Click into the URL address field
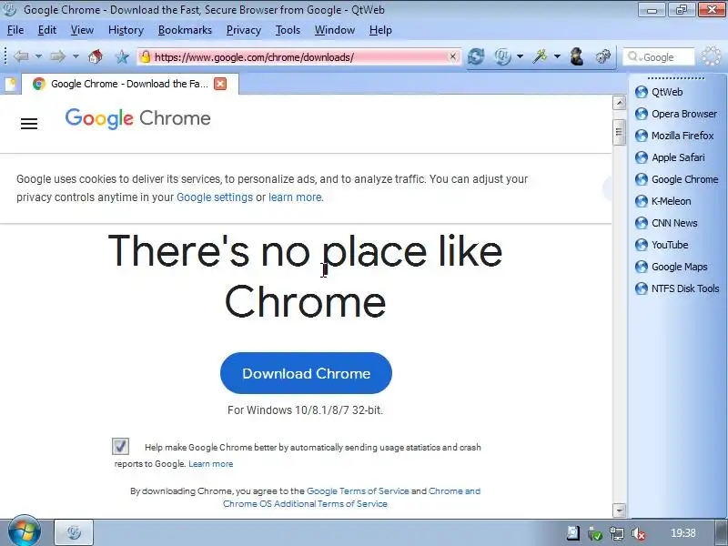728x546 pixels. click(x=299, y=57)
